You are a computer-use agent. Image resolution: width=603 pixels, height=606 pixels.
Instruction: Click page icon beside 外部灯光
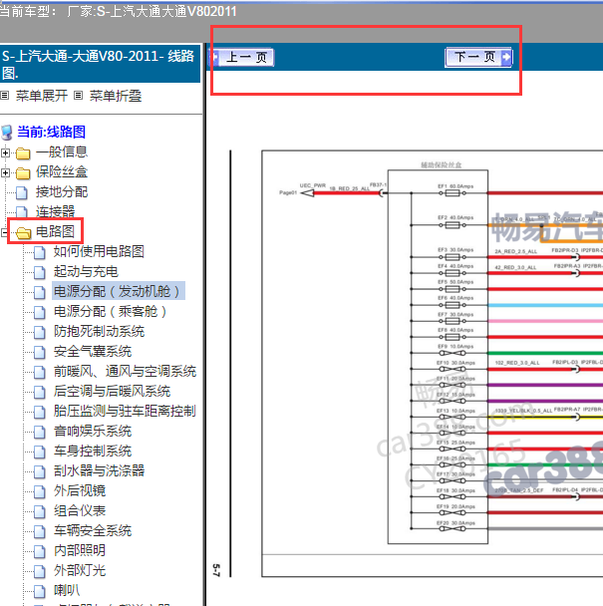tap(40, 571)
